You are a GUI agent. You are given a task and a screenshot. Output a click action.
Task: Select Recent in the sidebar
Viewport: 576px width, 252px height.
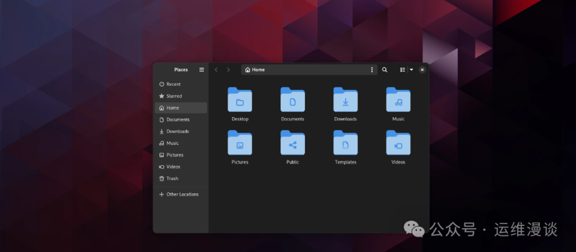(173, 84)
